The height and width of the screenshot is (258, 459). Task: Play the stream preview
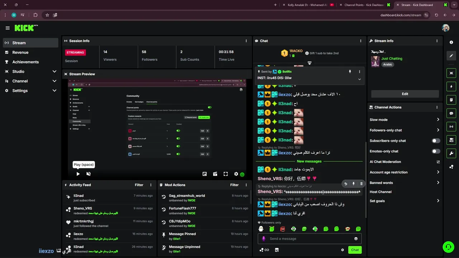(78, 174)
